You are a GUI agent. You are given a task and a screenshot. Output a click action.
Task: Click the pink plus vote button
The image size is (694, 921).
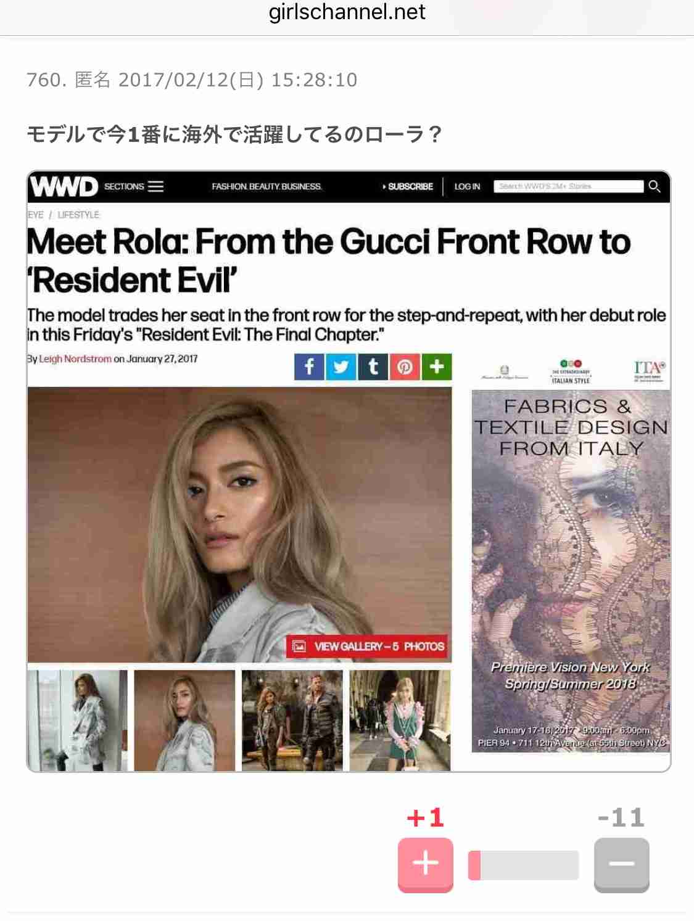tap(425, 864)
